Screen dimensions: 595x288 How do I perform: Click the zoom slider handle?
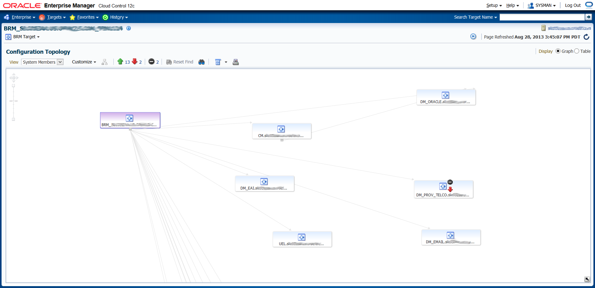tap(14, 101)
